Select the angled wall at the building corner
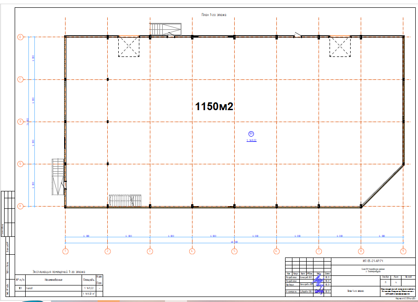 [x=383, y=185]
